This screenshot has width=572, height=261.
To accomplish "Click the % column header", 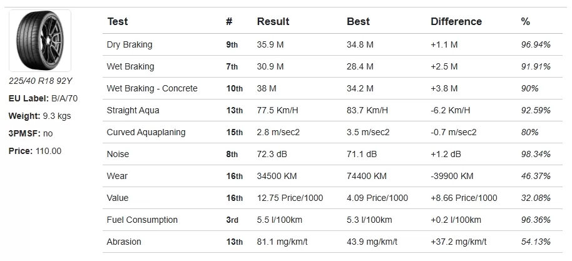I will (525, 21).
